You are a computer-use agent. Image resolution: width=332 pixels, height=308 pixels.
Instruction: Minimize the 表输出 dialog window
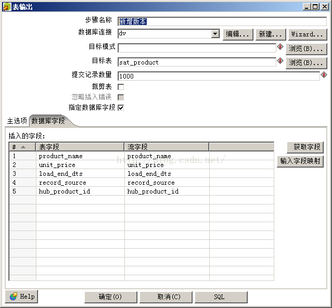[307, 7]
